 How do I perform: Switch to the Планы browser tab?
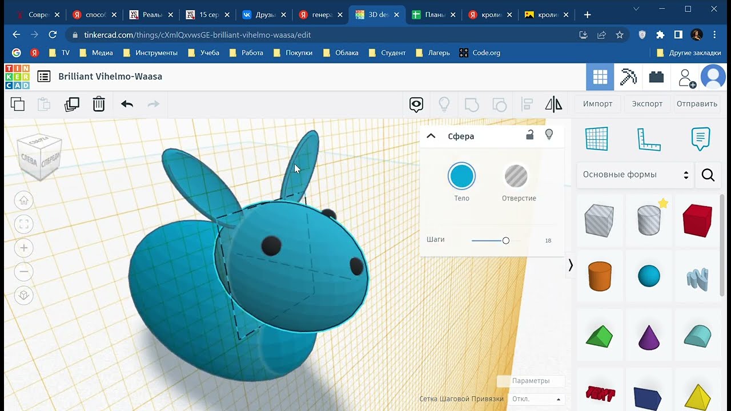point(434,15)
